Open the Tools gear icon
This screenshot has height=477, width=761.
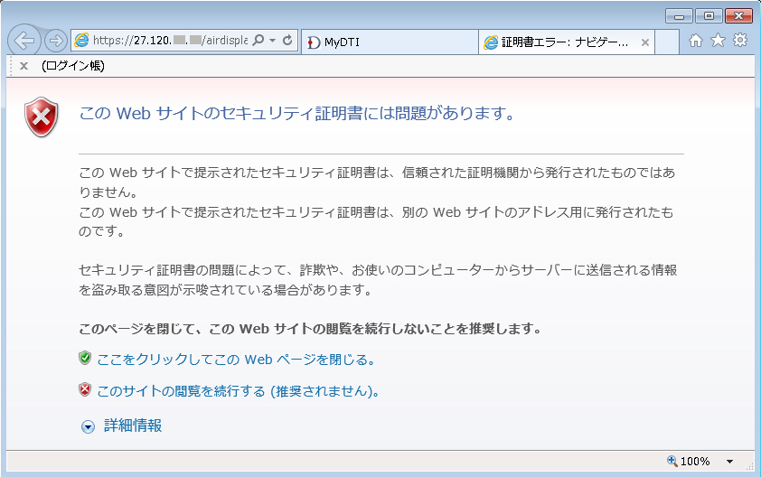[x=739, y=41]
